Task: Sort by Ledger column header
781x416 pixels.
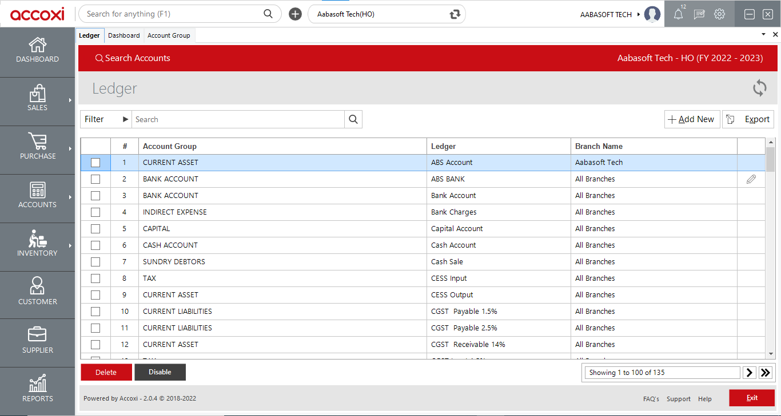Action: (499, 146)
